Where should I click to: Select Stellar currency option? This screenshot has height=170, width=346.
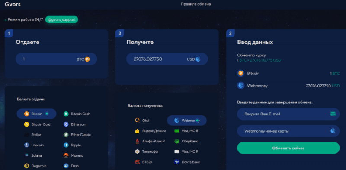click(32, 135)
